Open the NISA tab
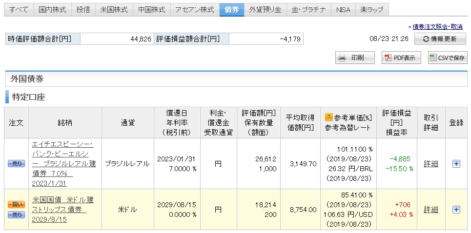 pyautogui.click(x=343, y=10)
